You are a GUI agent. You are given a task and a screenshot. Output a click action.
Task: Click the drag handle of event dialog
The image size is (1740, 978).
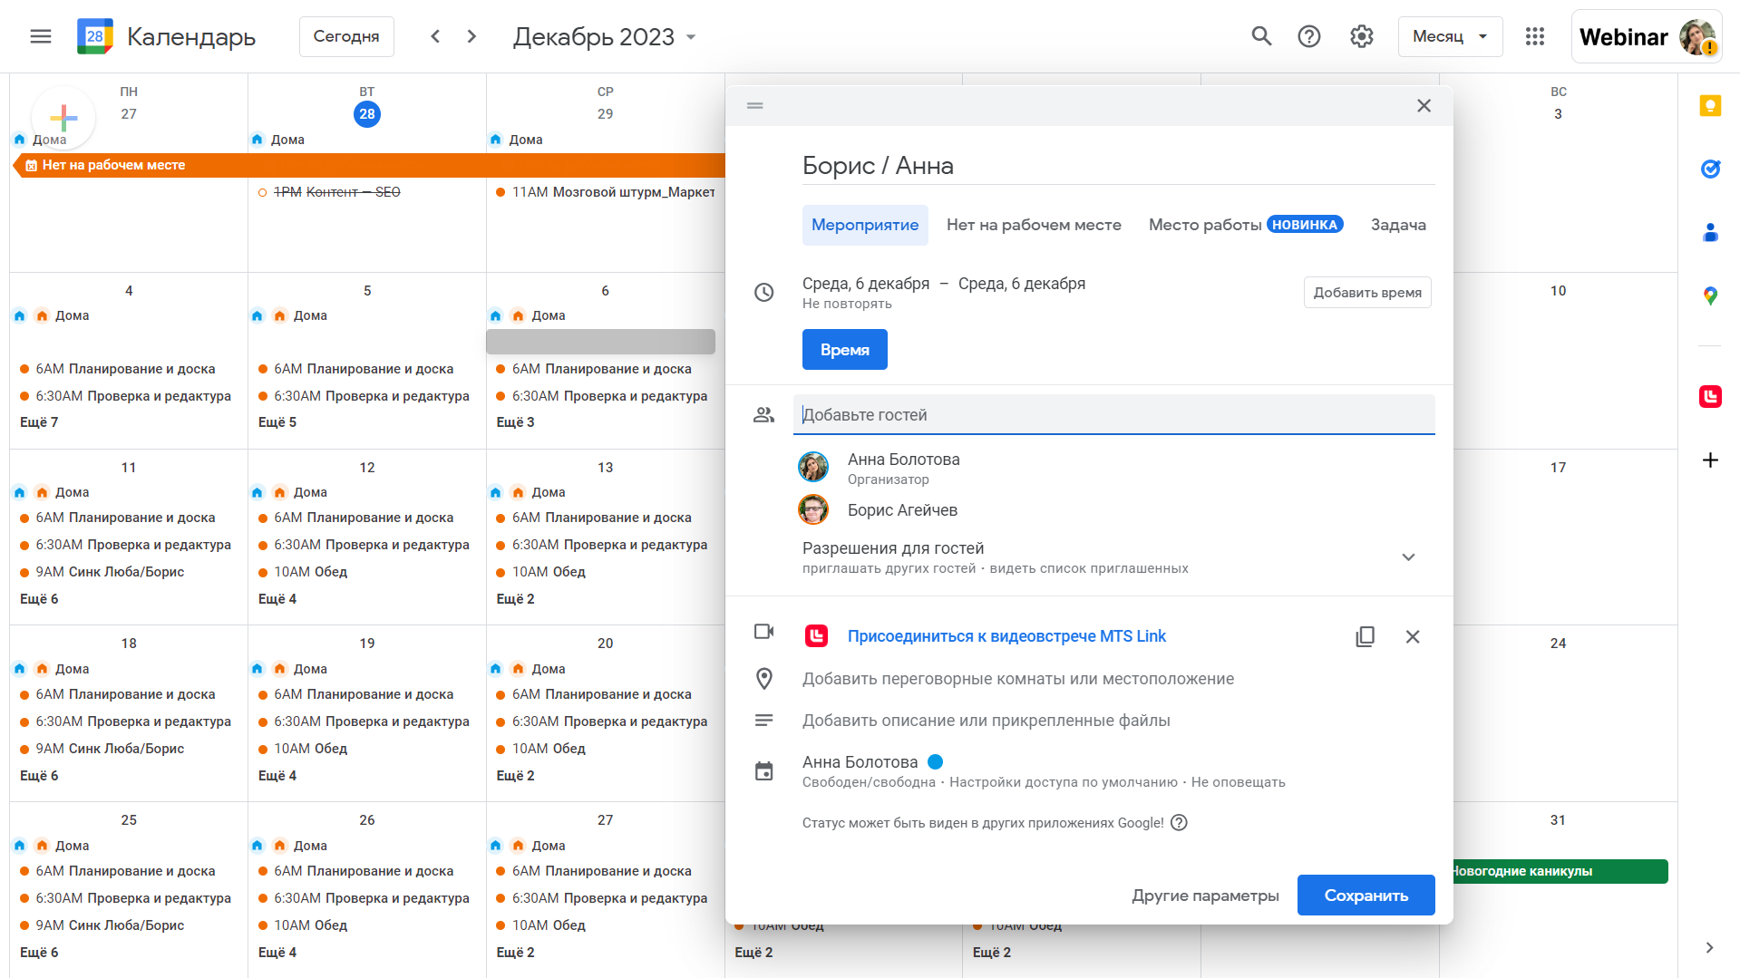(x=754, y=106)
